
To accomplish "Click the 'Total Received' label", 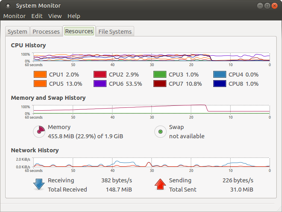I will (67, 190).
